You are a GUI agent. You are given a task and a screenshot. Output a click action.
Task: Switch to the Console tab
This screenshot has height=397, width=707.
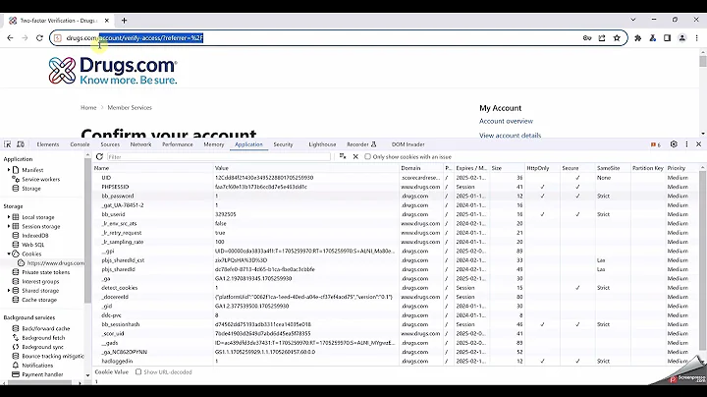click(x=80, y=144)
